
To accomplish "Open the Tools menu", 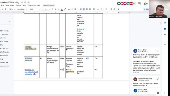I will tap(24, 5).
